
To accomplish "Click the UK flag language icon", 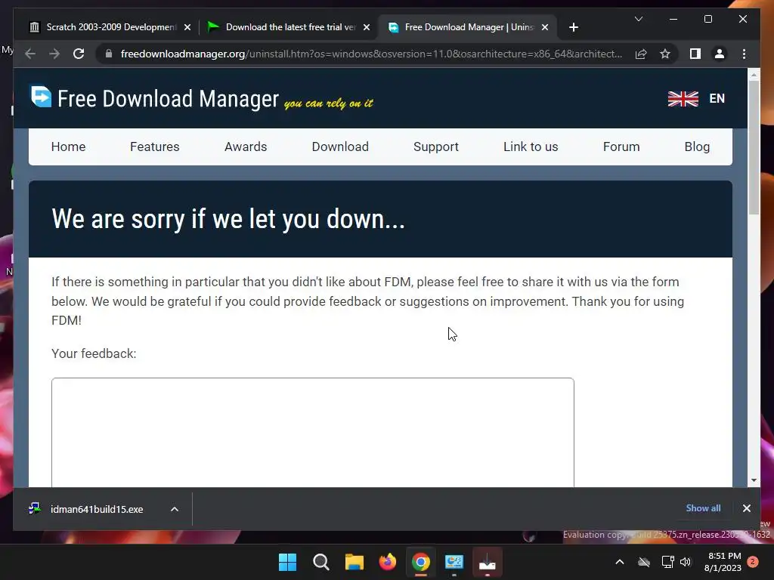I will tap(683, 99).
